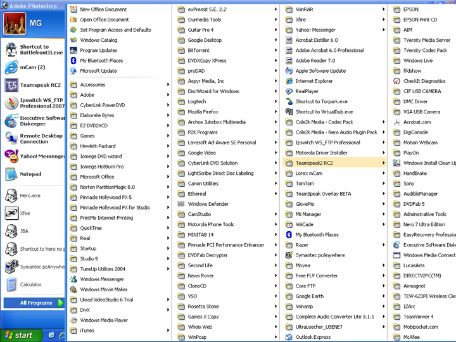Open the Rosetta Stone folder
Screen dimensions: 456x342
(x=227, y=307)
